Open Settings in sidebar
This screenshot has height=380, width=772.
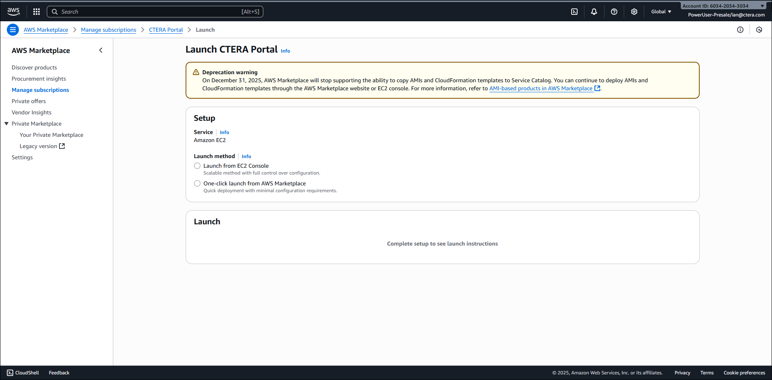click(x=22, y=157)
